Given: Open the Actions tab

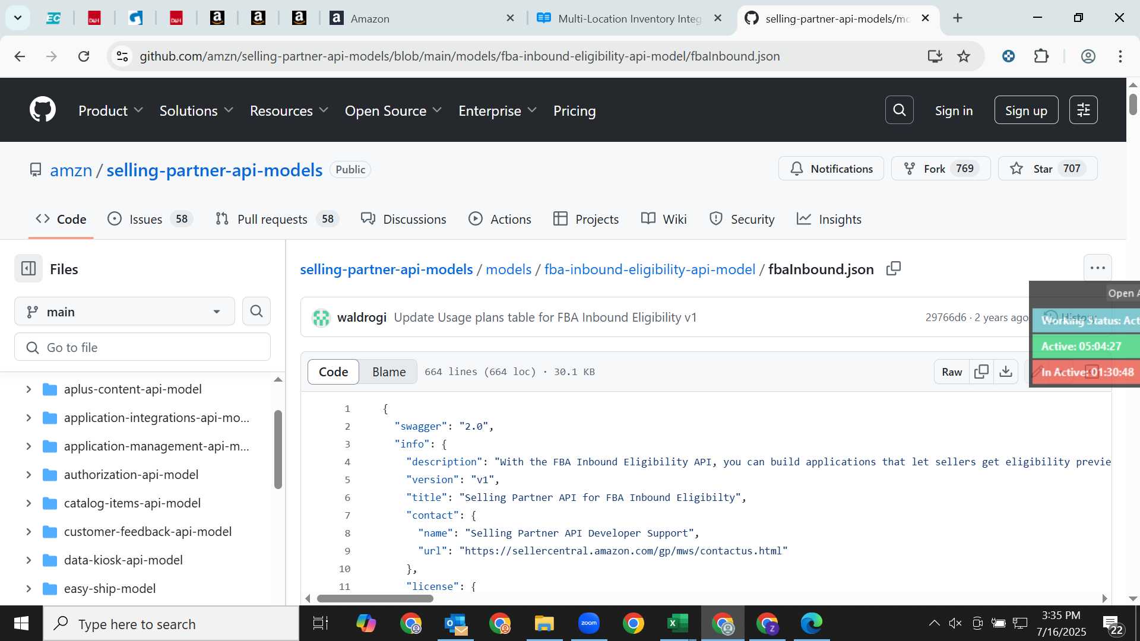Looking at the screenshot, I should coord(499,219).
